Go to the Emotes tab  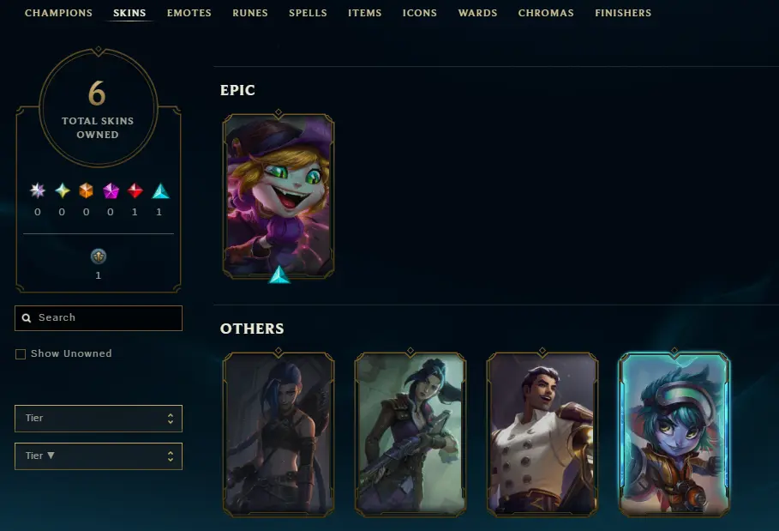[189, 13]
